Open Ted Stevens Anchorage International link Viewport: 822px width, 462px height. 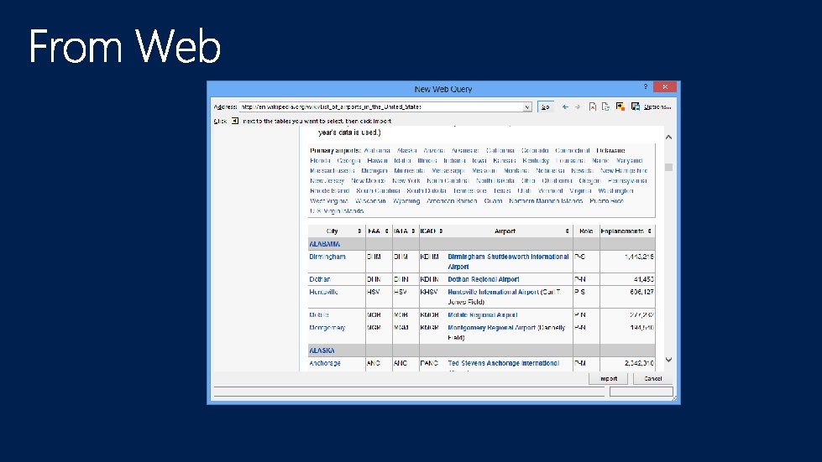pos(503,363)
